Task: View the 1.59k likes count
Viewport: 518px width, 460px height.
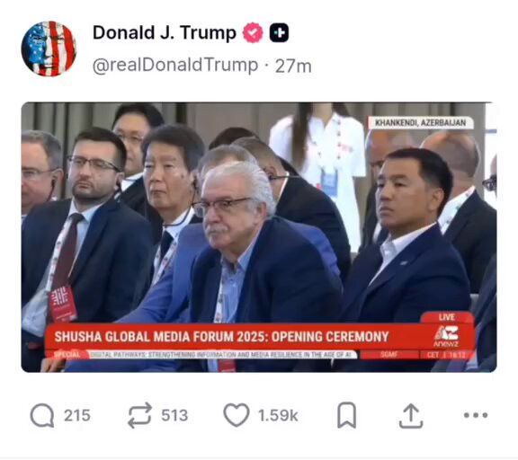Action: click(x=278, y=415)
